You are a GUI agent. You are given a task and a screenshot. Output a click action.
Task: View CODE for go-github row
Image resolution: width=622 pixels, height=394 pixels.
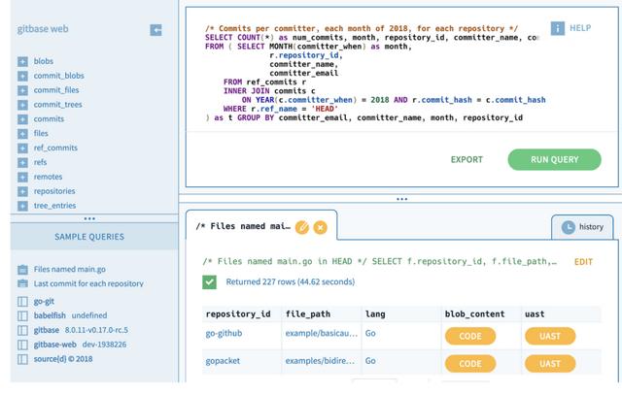pos(470,336)
